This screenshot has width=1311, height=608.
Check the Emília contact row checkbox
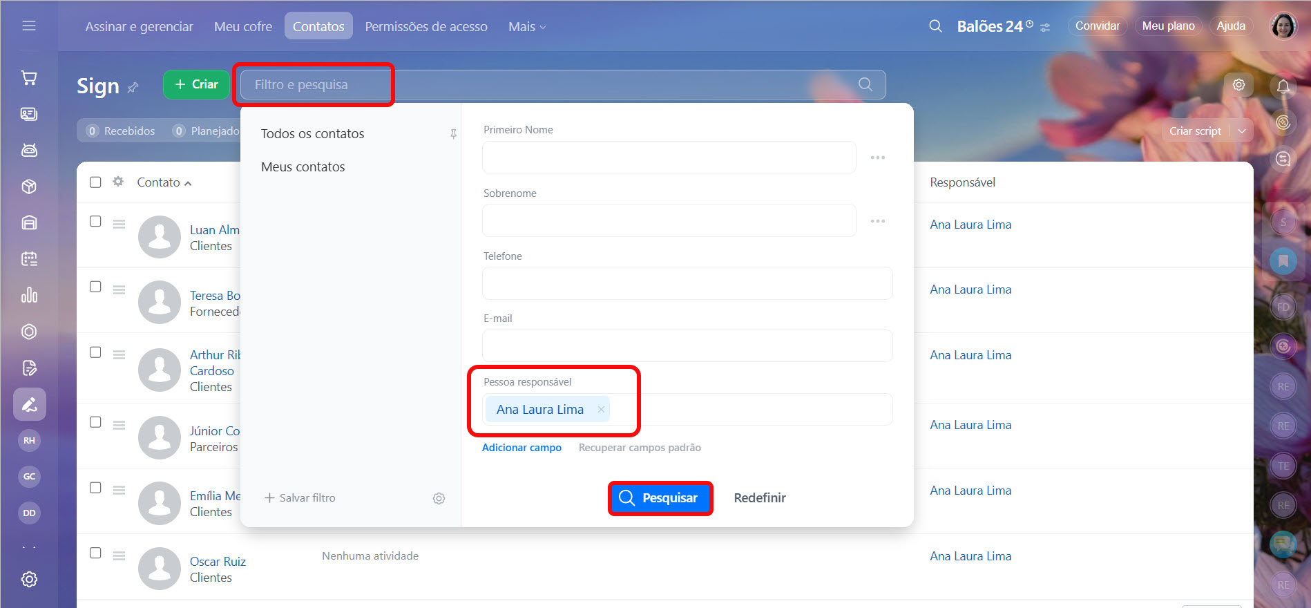95,488
